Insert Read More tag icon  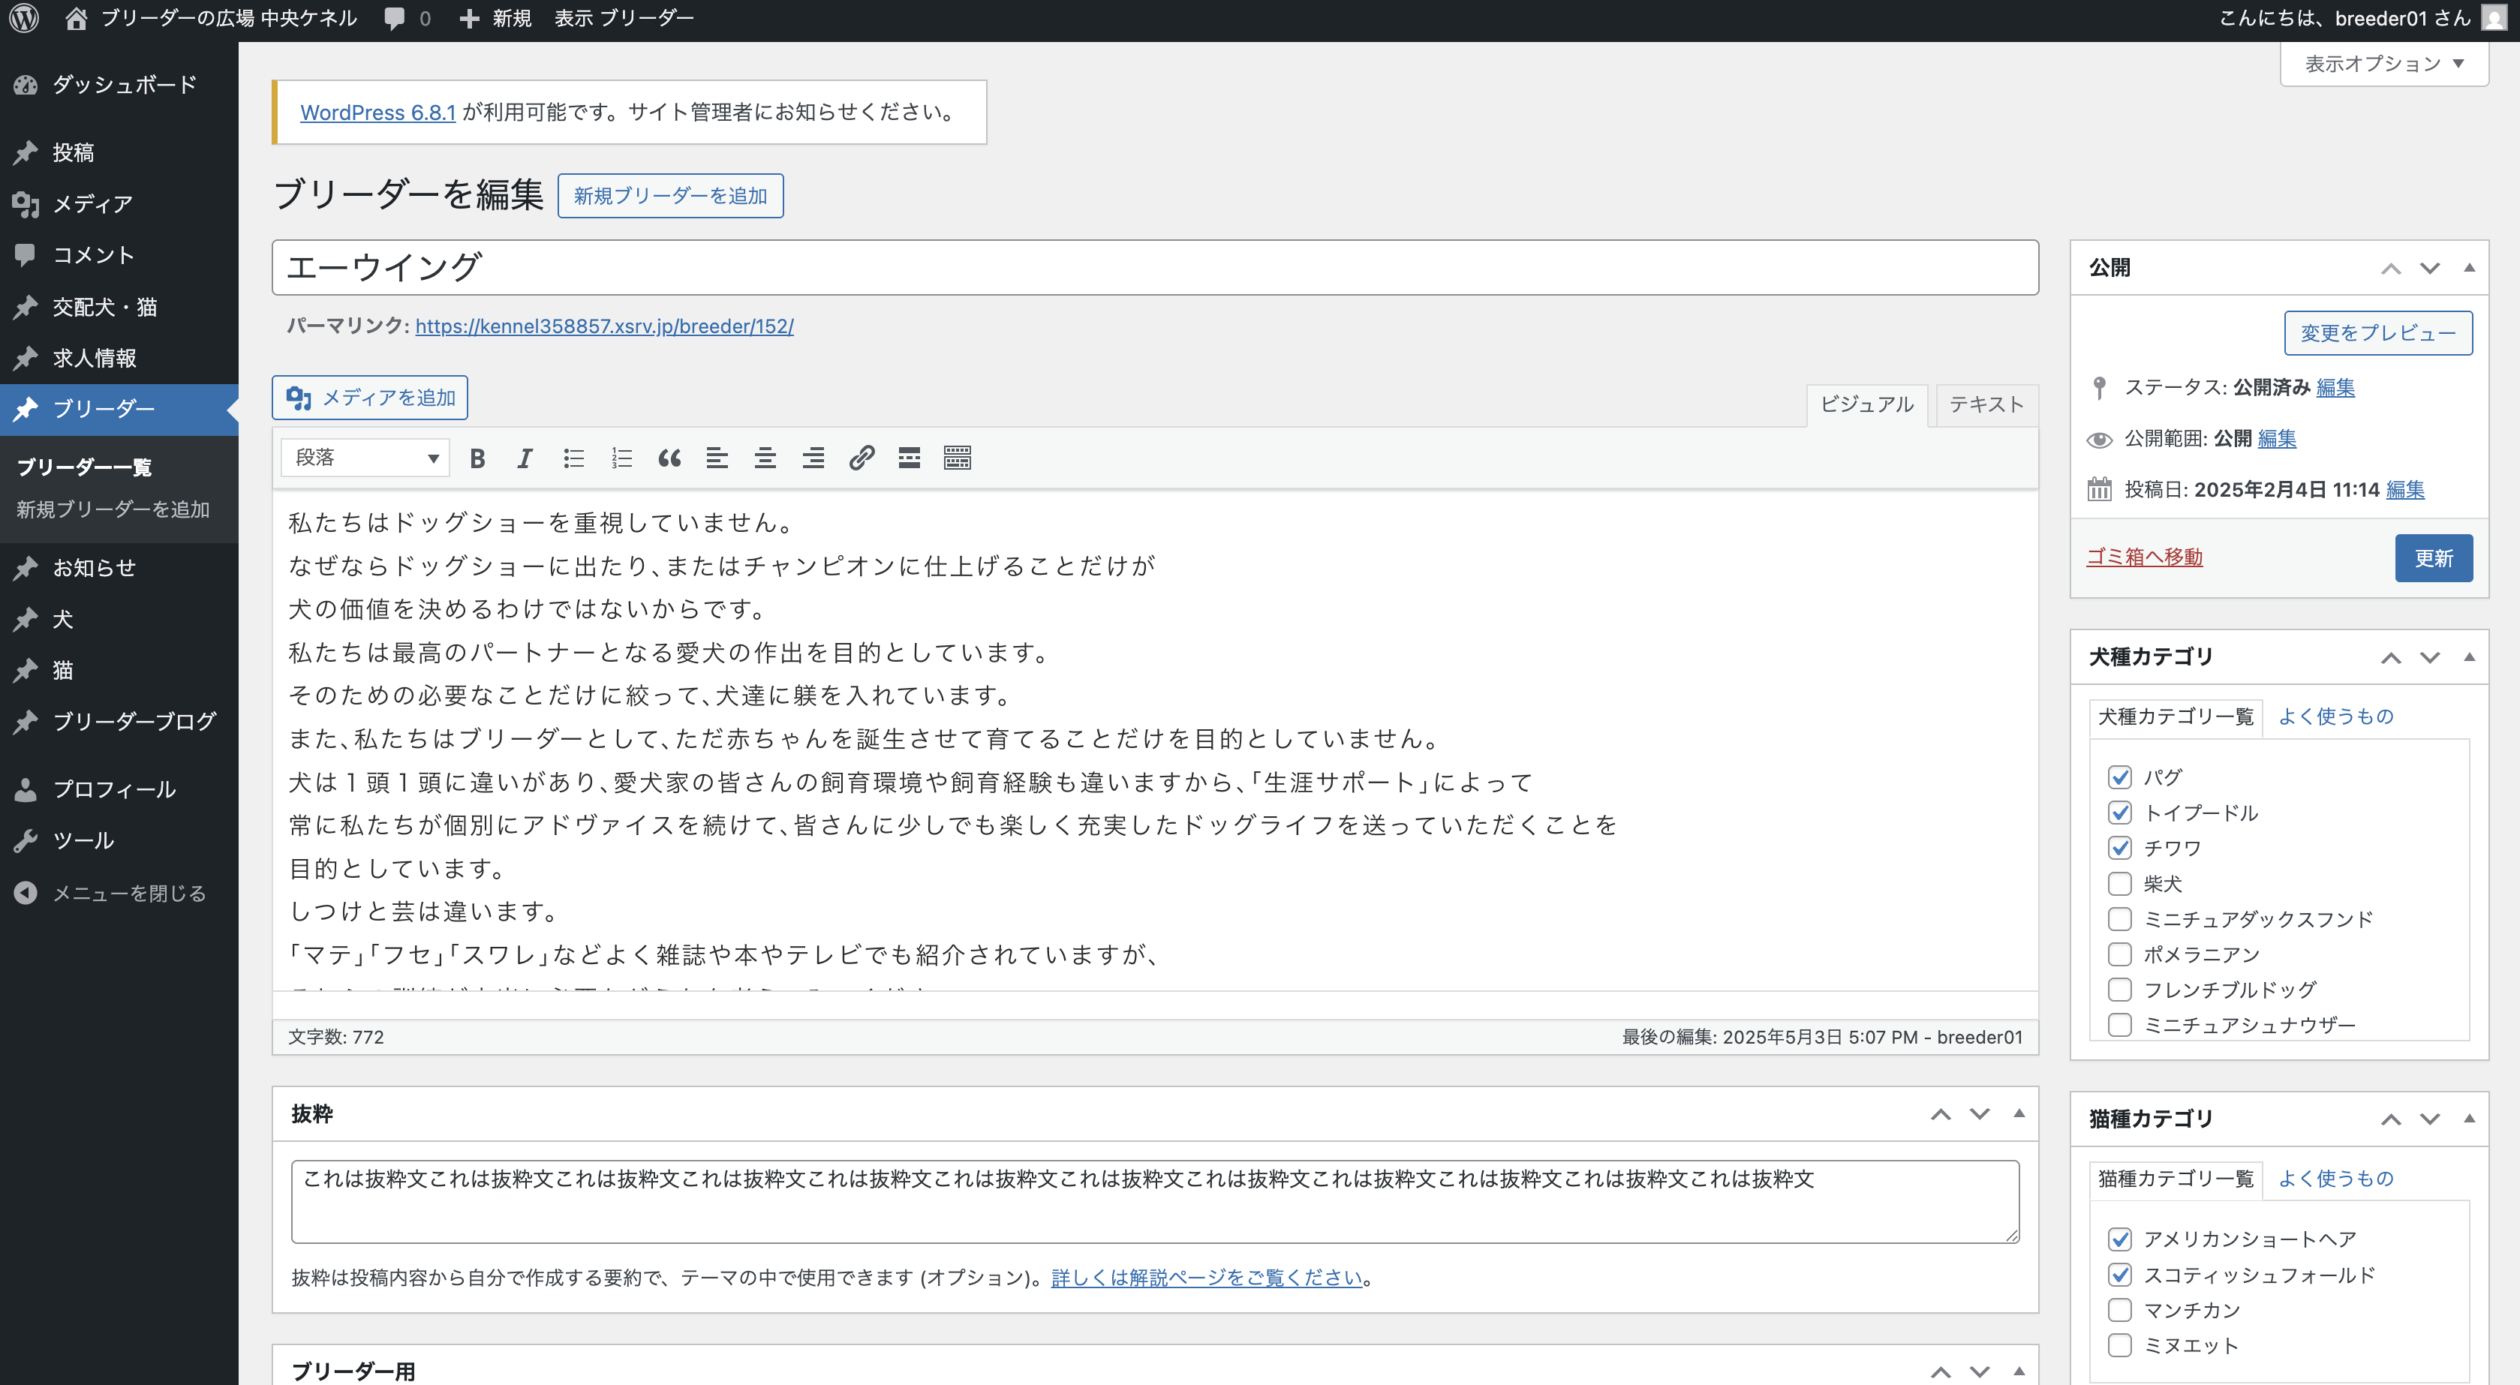point(909,458)
